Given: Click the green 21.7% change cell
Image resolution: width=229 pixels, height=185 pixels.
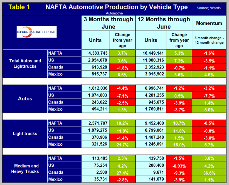Looking at the screenshot, I should tap(122, 144).
